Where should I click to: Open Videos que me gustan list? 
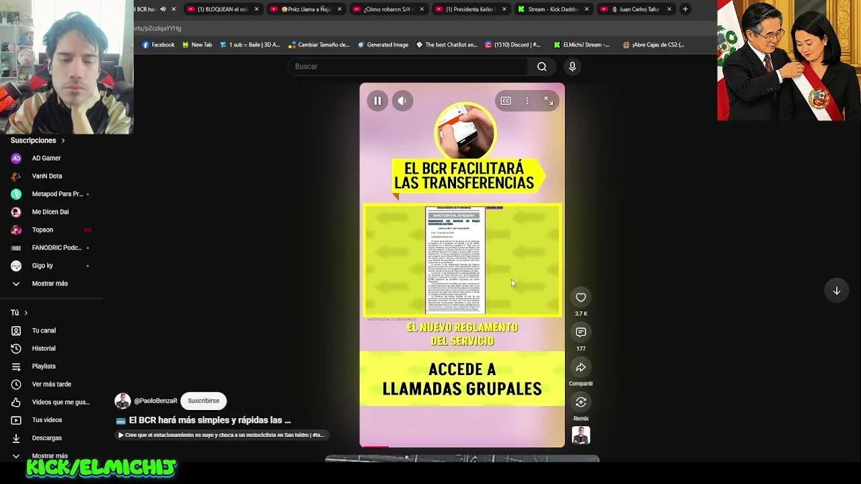pyautogui.click(x=51, y=402)
